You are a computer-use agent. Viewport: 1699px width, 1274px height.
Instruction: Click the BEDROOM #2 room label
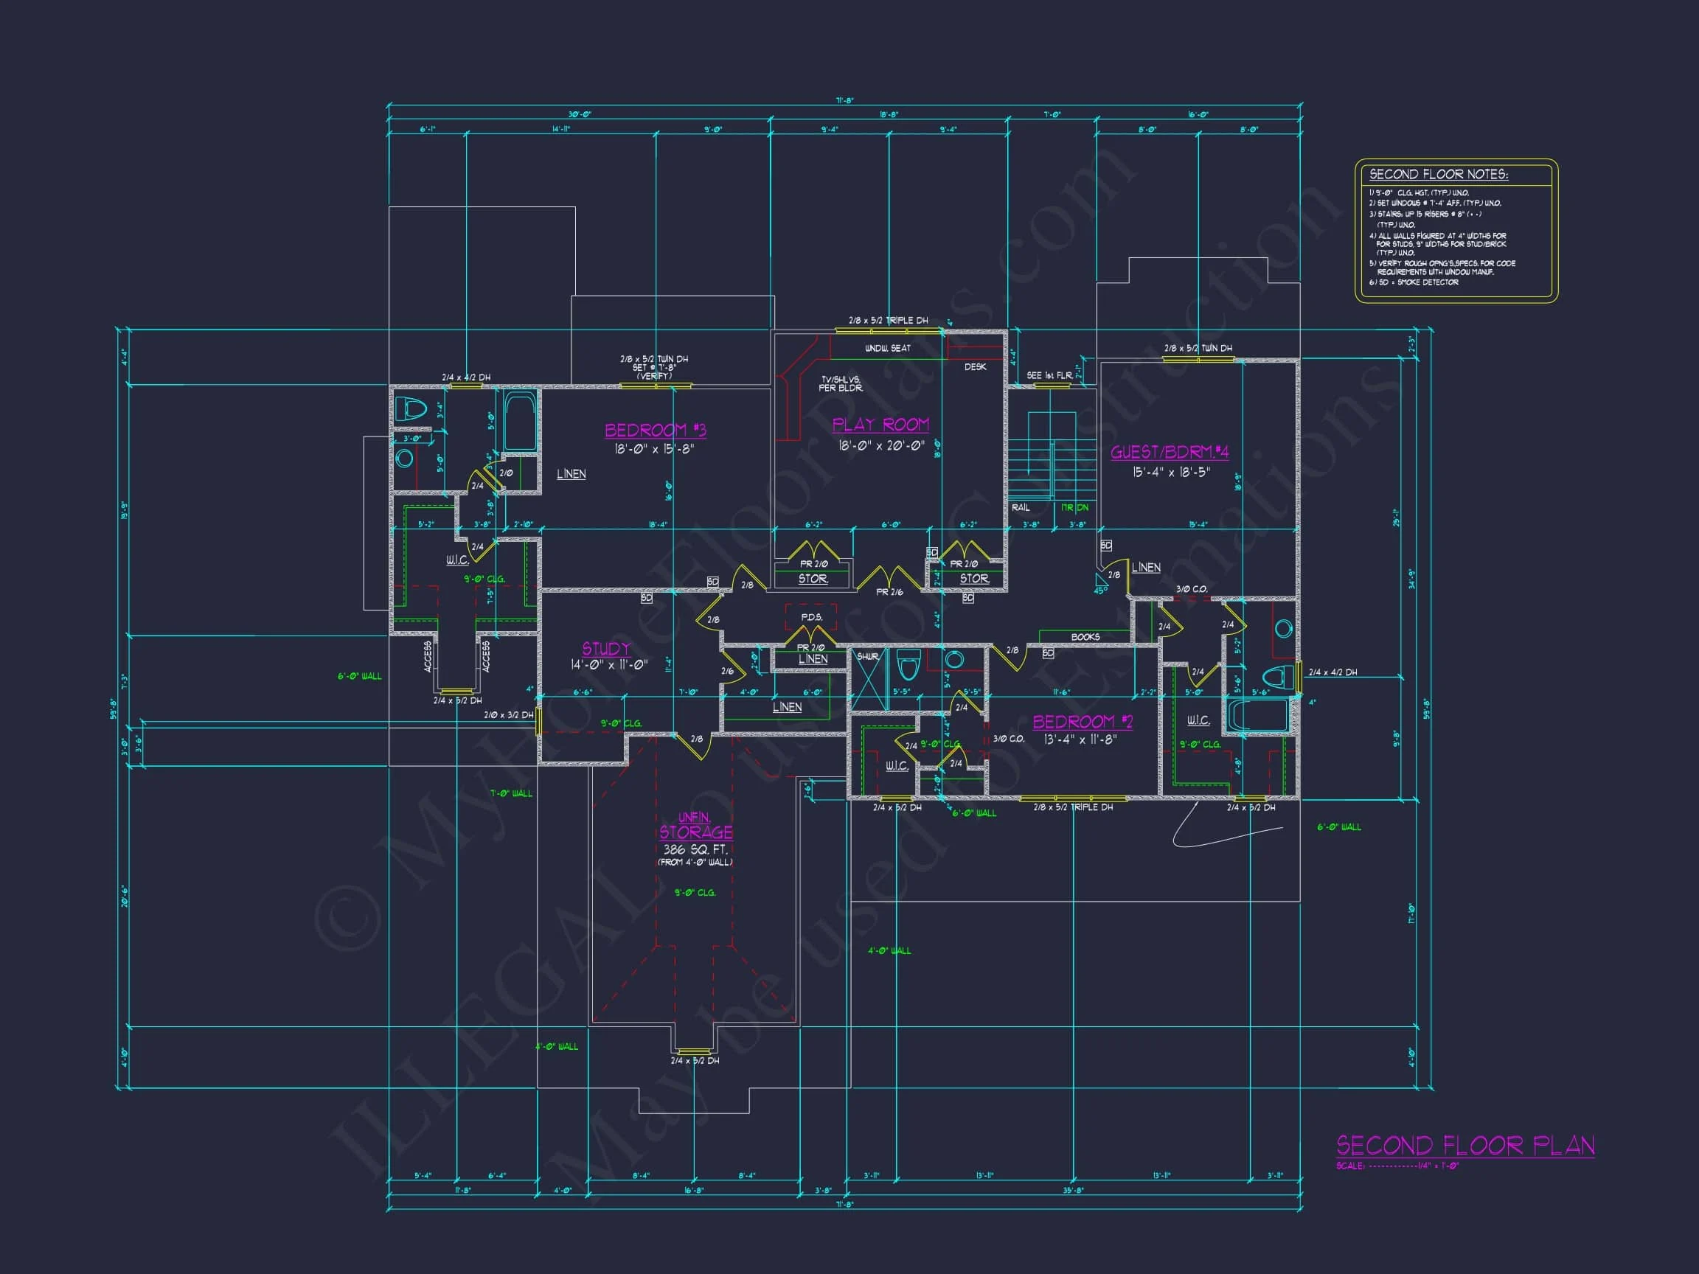tap(1082, 721)
